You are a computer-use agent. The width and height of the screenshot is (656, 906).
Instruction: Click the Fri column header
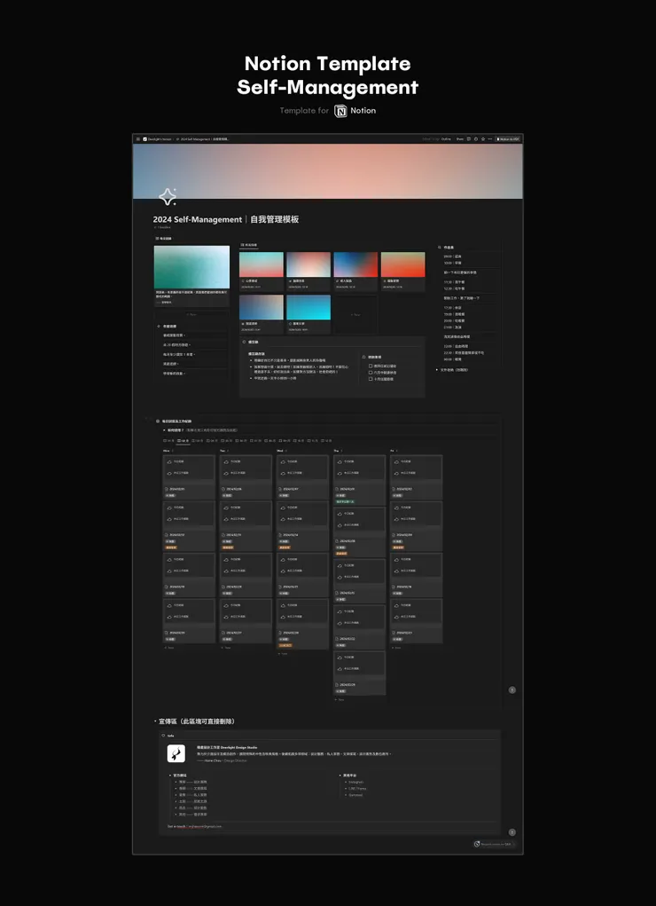pos(392,450)
